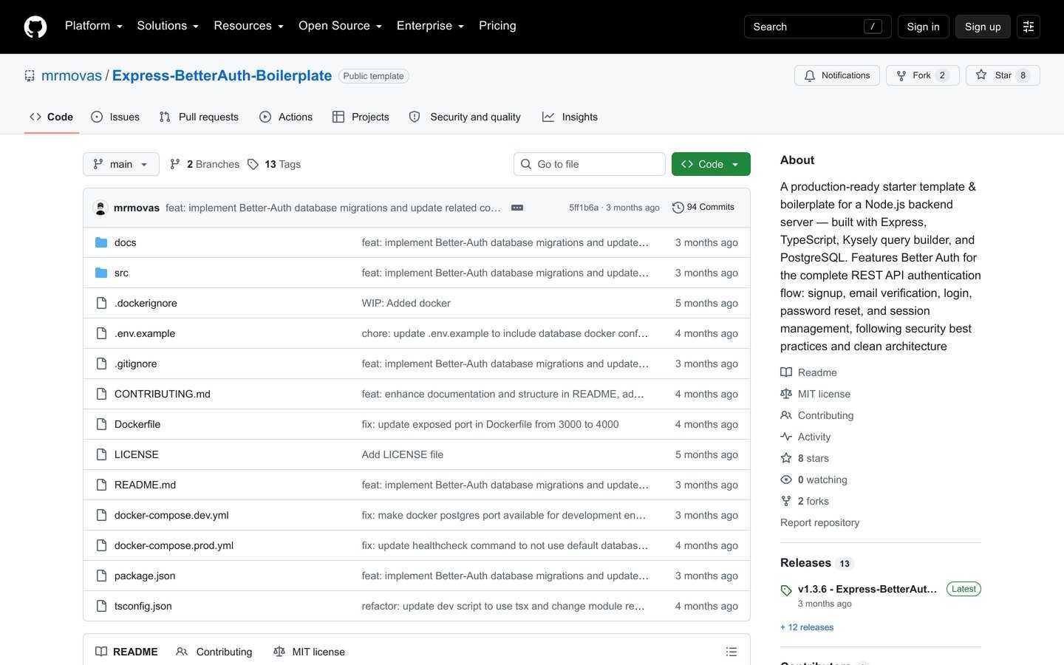The image size is (1064, 665).
Task: Open Readme link in About sidebar
Action: tap(809, 372)
